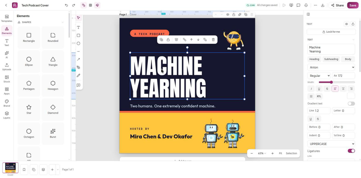Screen dimensions: 361x178
Task: Save the design
Action: [x=353, y=5]
